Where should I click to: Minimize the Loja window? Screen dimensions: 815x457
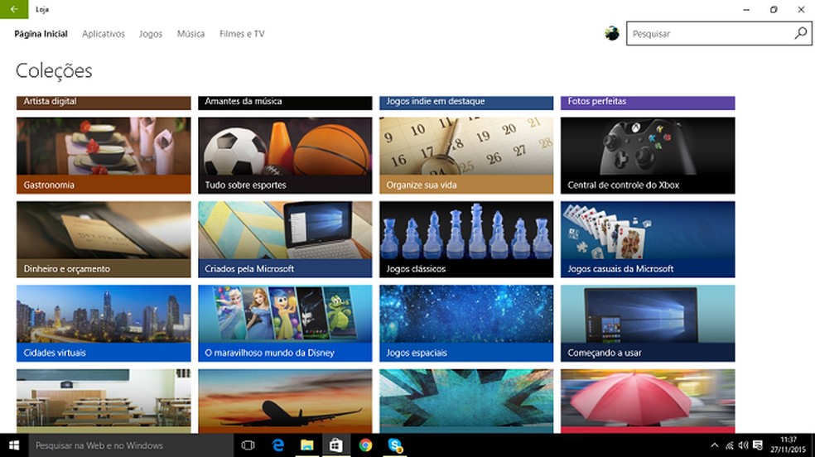click(x=746, y=9)
